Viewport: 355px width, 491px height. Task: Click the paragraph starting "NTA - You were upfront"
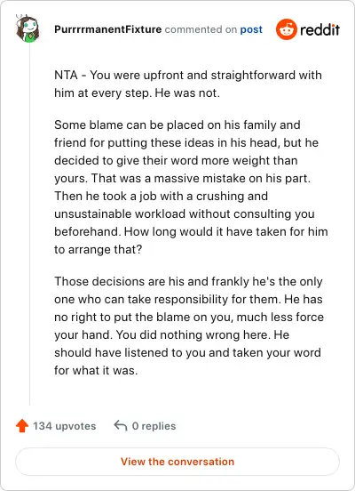point(188,84)
